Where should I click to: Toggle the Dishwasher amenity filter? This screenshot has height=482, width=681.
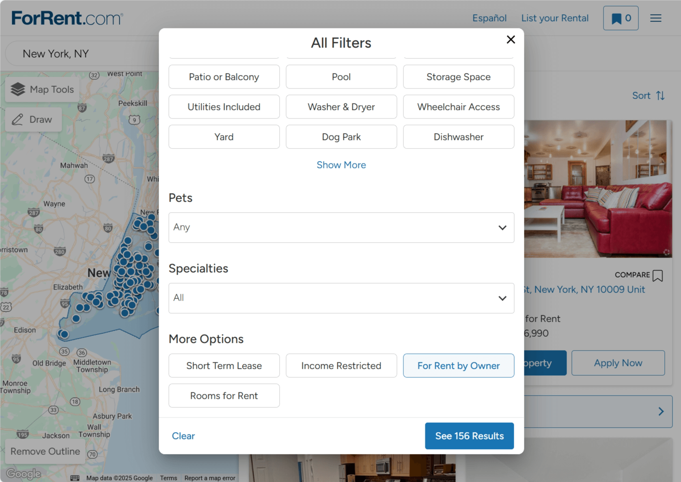[458, 137]
